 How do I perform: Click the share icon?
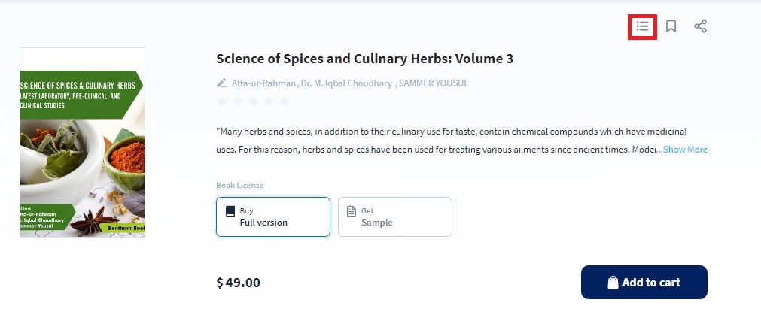click(700, 26)
